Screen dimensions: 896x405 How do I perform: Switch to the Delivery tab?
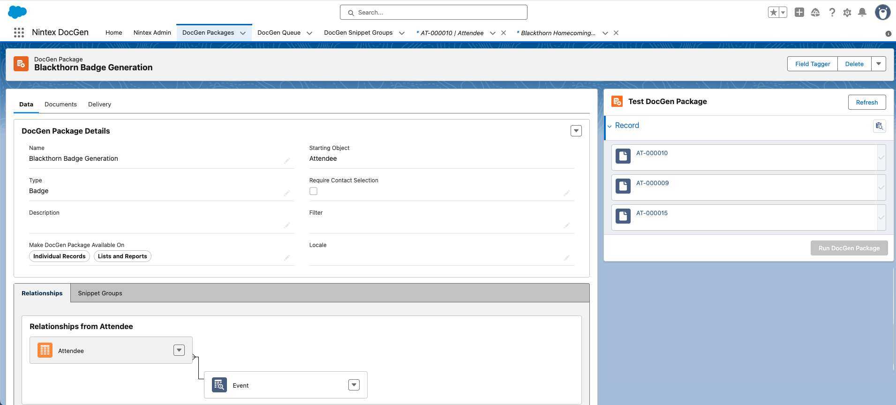[99, 104]
